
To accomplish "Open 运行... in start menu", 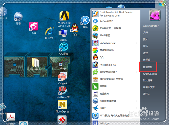I will 146,94.
